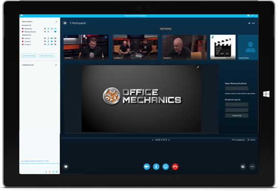Toggle the video camera button

(147, 166)
